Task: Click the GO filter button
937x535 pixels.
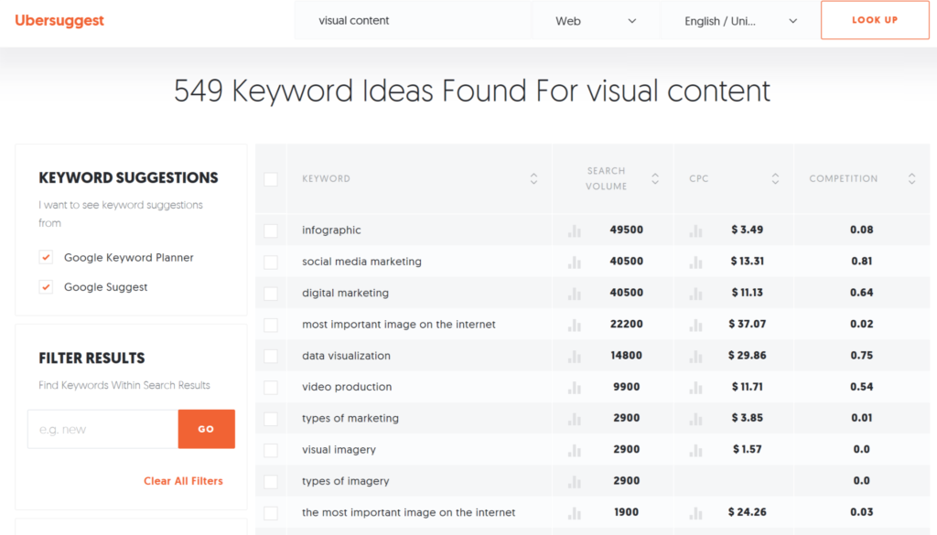Action: pyautogui.click(x=206, y=429)
